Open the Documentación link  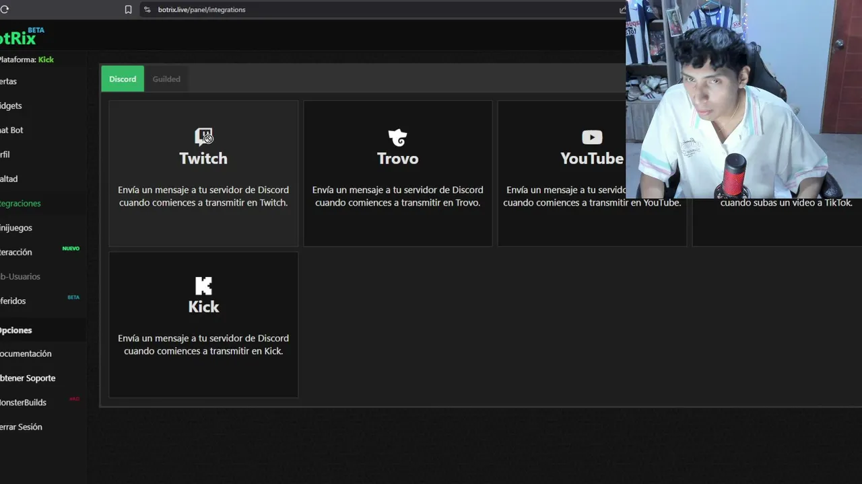[26, 354]
